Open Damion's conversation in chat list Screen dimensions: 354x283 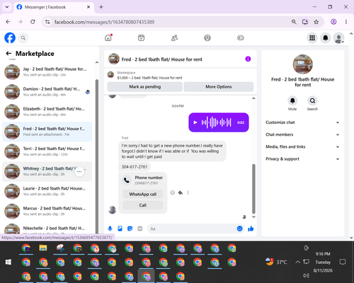[x=47, y=92]
